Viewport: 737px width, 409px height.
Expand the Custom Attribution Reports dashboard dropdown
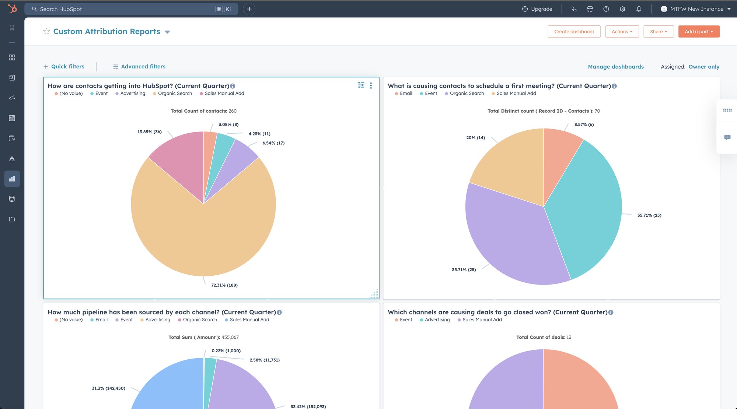167,32
